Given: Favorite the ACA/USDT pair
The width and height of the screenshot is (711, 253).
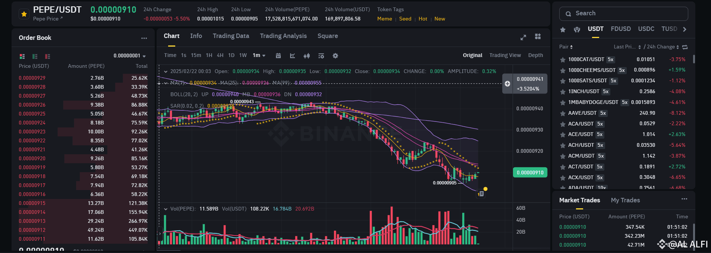Looking at the screenshot, I should (x=563, y=124).
